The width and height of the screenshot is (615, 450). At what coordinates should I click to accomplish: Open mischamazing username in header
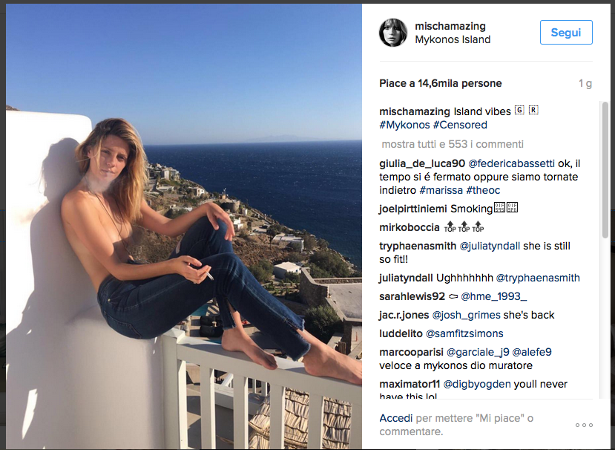coord(450,25)
